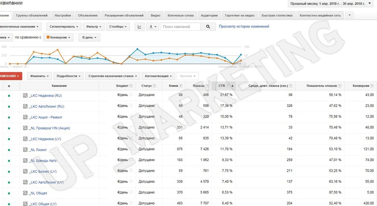Image resolution: width=377 pixels, height=206 pixels.
Task: Open the Столбцы dropdown
Action: click(x=118, y=27)
